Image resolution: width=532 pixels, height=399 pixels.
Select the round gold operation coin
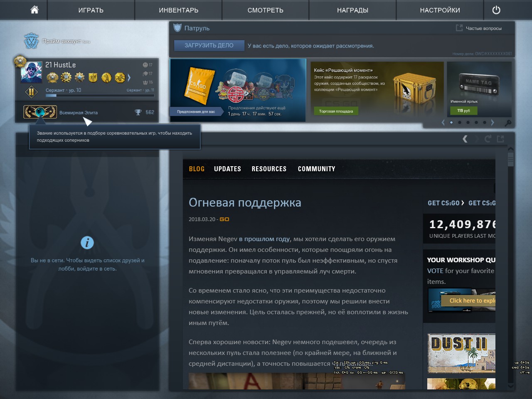pos(106,77)
